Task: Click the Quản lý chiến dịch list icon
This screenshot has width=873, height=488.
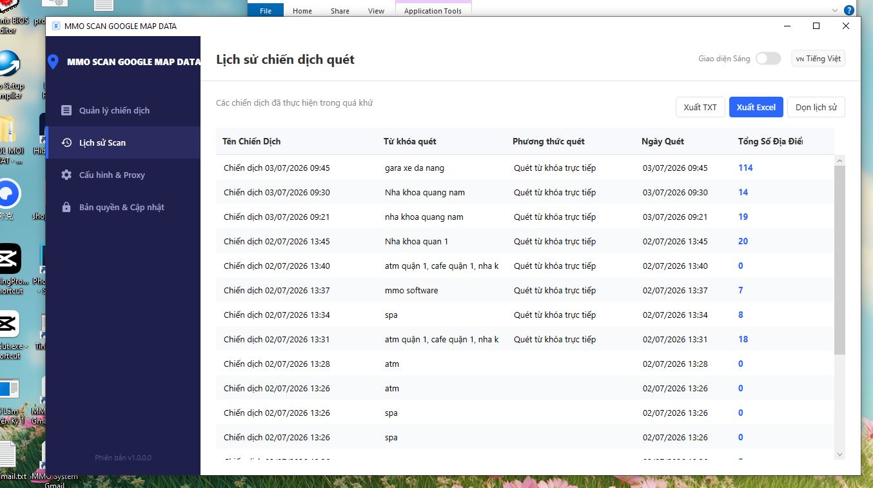Action: point(66,110)
